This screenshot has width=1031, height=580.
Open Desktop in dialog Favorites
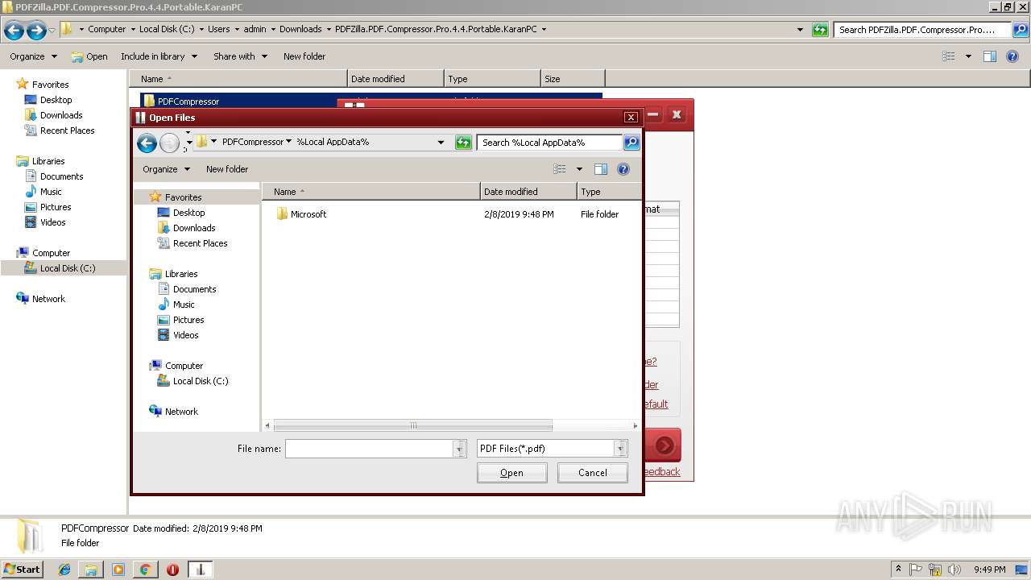click(x=188, y=213)
